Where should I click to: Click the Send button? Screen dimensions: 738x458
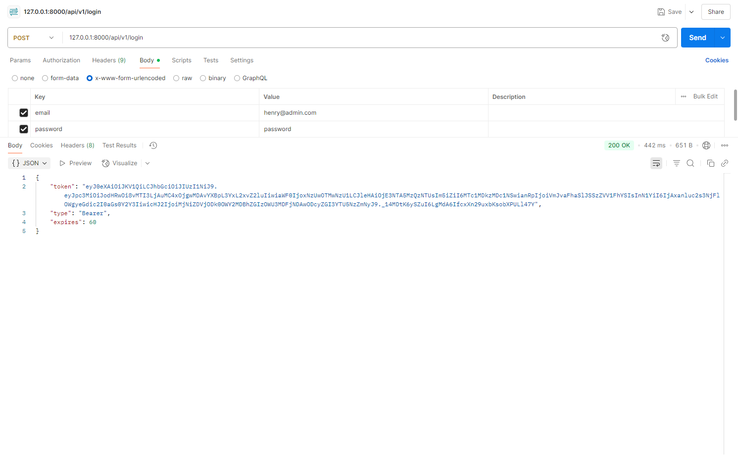point(698,38)
